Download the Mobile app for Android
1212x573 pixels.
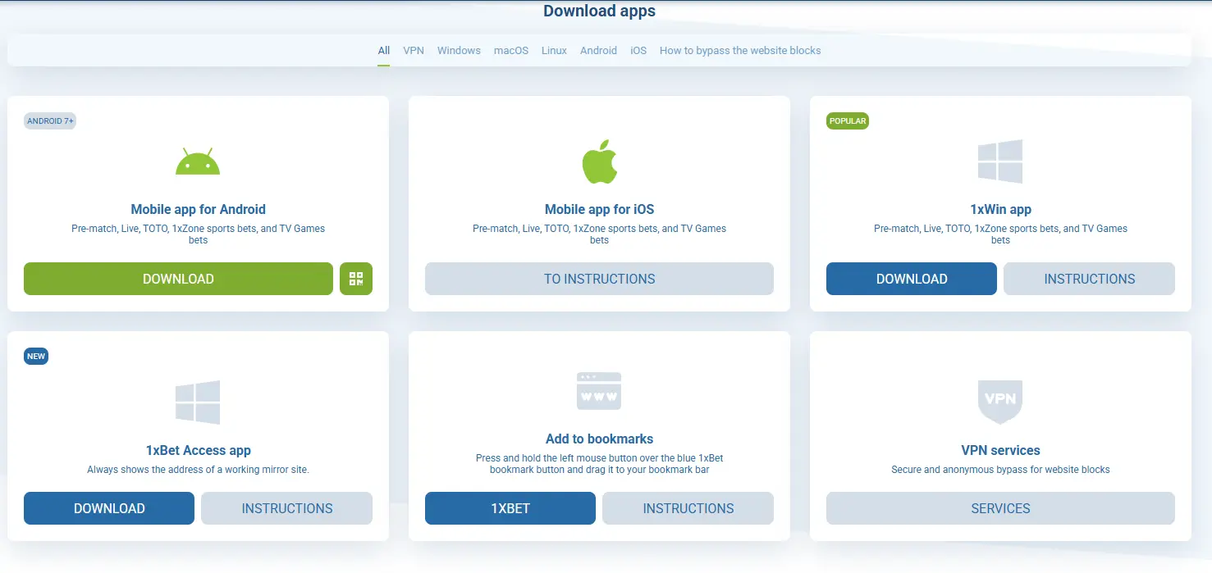178,279
